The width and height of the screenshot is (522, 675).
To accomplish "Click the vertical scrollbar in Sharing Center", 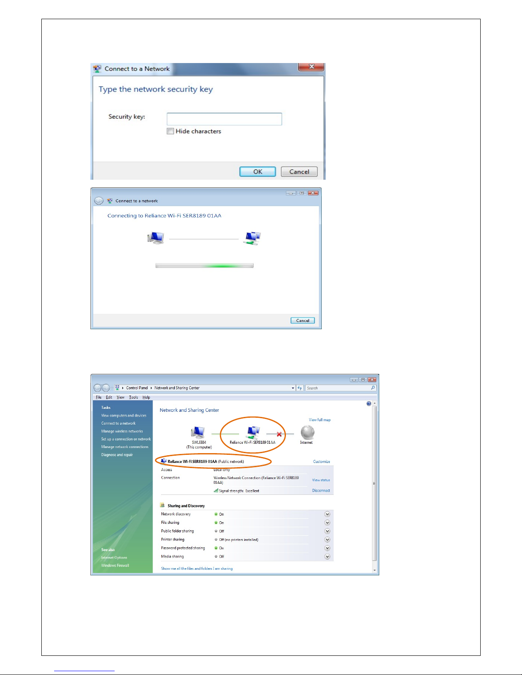I will click(375, 483).
